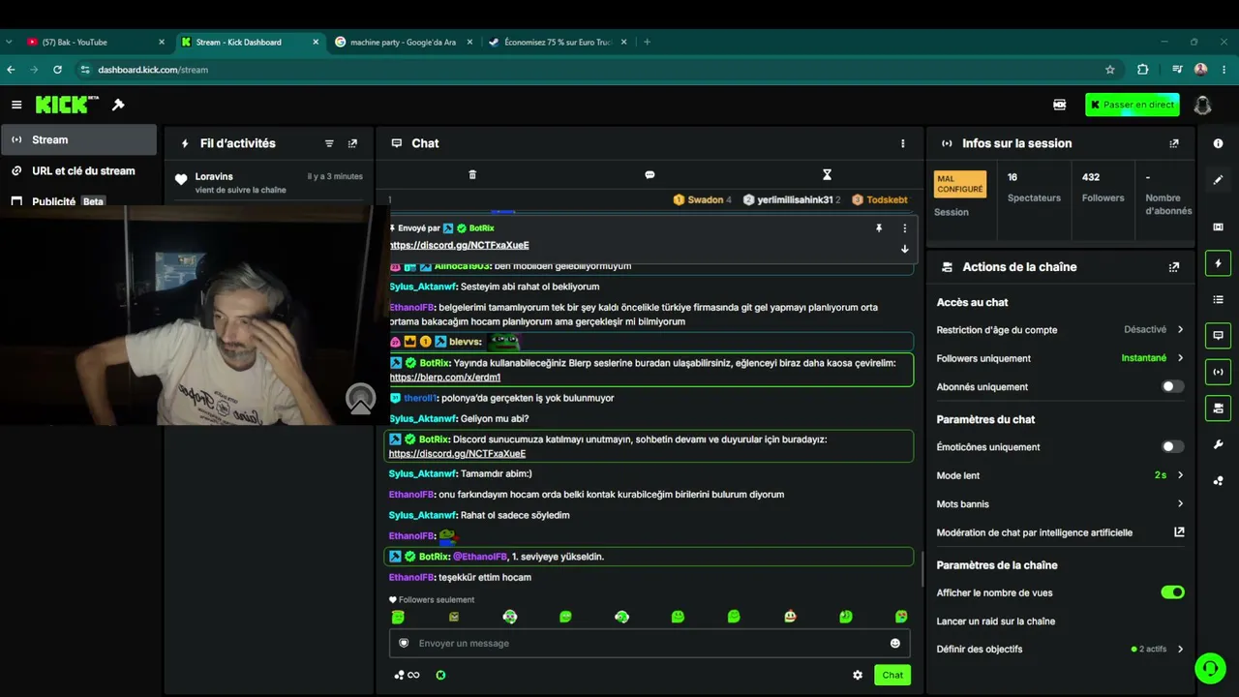
Task: Pop out Actions de la chaîne panel
Action: click(1174, 267)
